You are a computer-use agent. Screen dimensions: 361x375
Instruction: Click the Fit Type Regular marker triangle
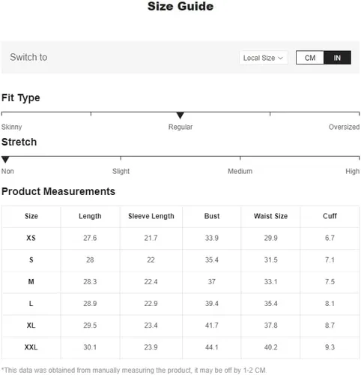click(x=180, y=115)
